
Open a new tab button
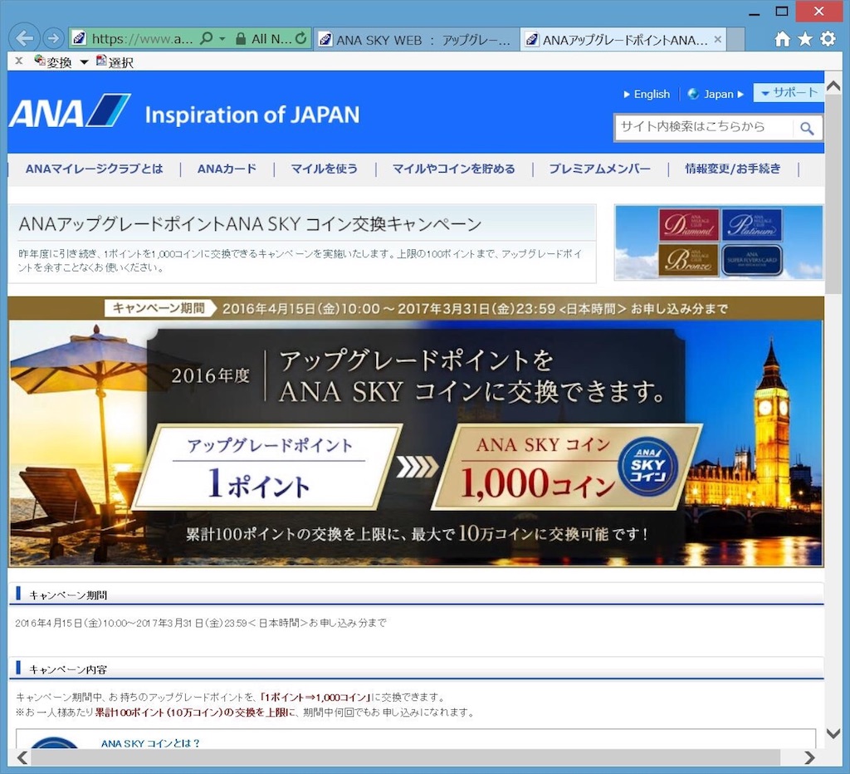click(x=735, y=40)
